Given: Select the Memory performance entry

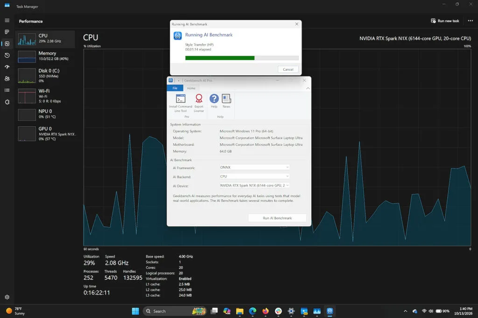Looking at the screenshot, I should tap(45, 56).
